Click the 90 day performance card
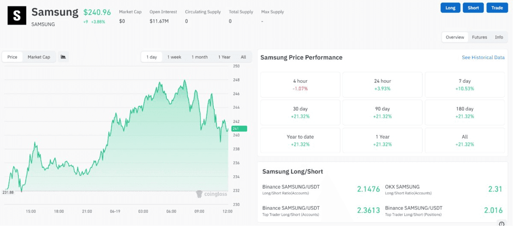 [x=383, y=113]
